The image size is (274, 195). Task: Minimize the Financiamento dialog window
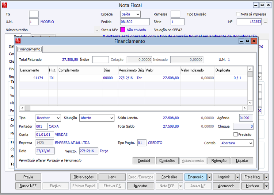pyautogui.click(x=241, y=41)
